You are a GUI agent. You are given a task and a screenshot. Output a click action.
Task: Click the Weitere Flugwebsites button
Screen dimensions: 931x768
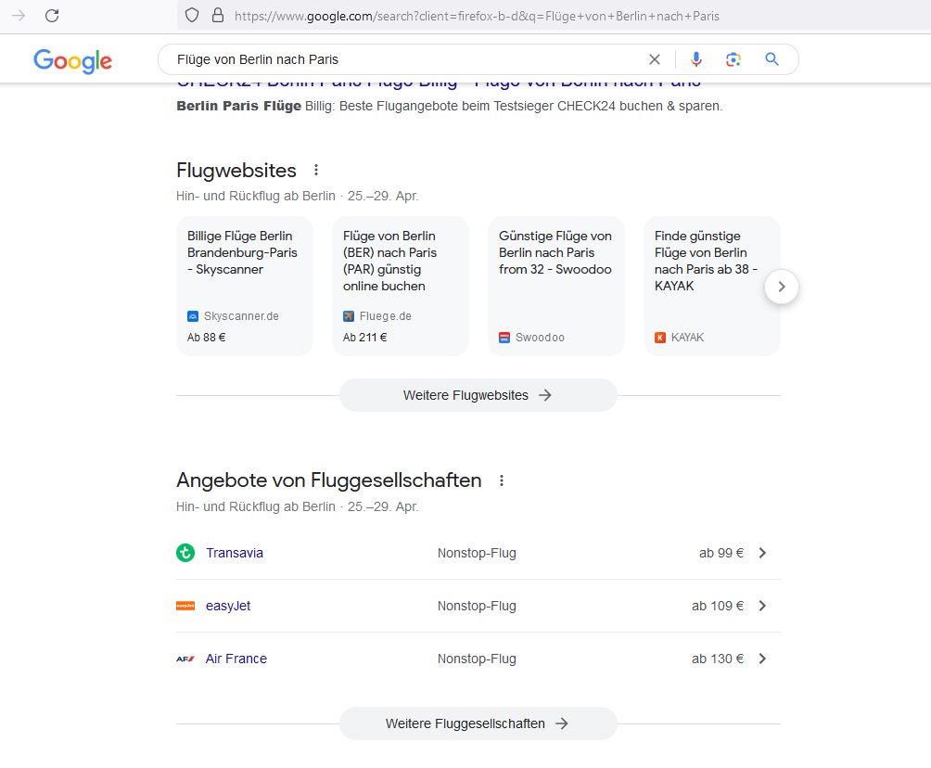pos(478,395)
